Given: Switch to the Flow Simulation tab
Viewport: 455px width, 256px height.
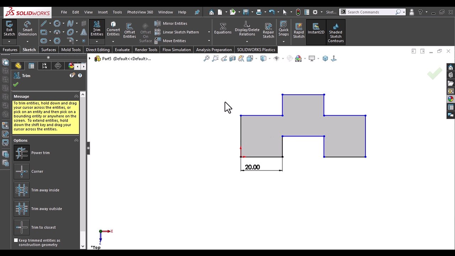Looking at the screenshot, I should click(x=177, y=50).
